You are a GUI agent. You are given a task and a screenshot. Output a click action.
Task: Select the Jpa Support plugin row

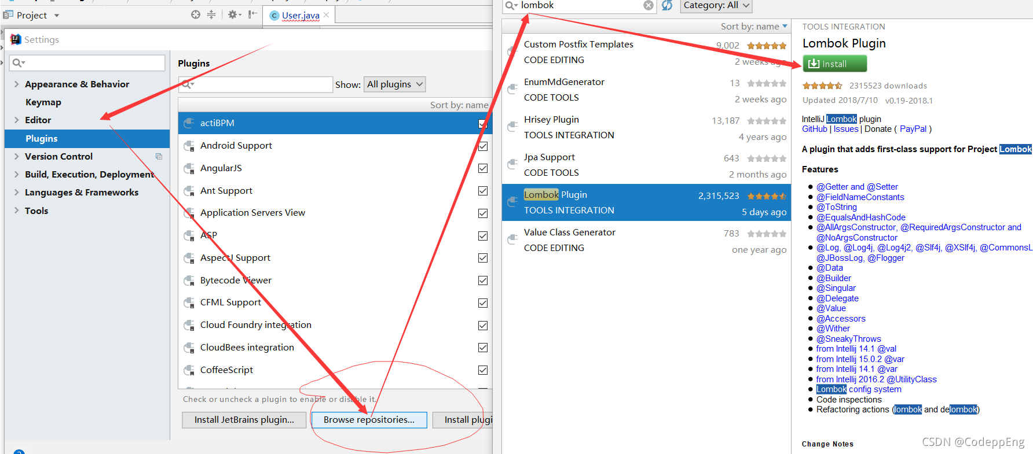[646, 165]
